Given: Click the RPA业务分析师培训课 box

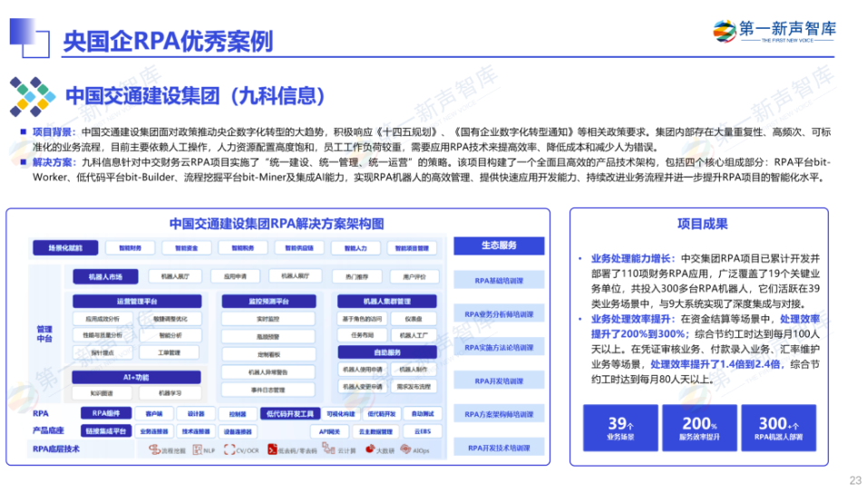Looking at the screenshot, I should pos(499,313).
